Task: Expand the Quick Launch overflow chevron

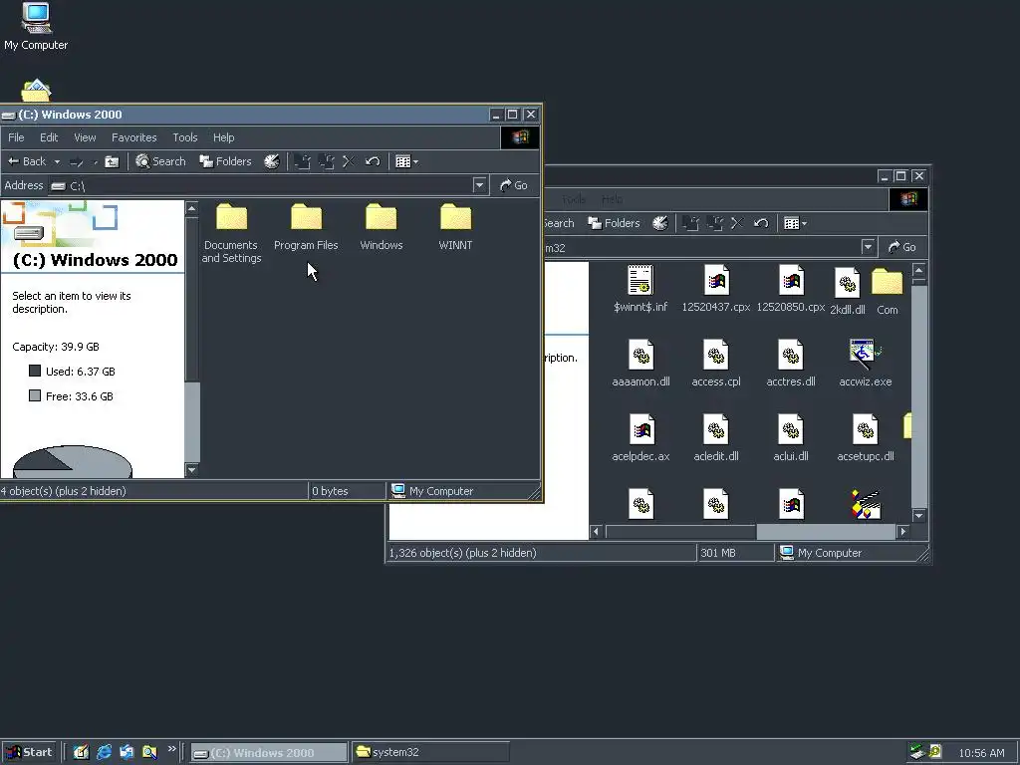Action: click(x=171, y=749)
